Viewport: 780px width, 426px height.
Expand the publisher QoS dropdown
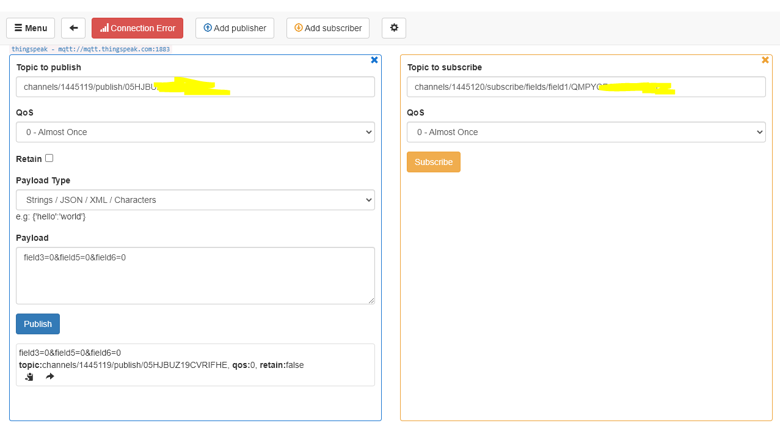pyautogui.click(x=195, y=132)
